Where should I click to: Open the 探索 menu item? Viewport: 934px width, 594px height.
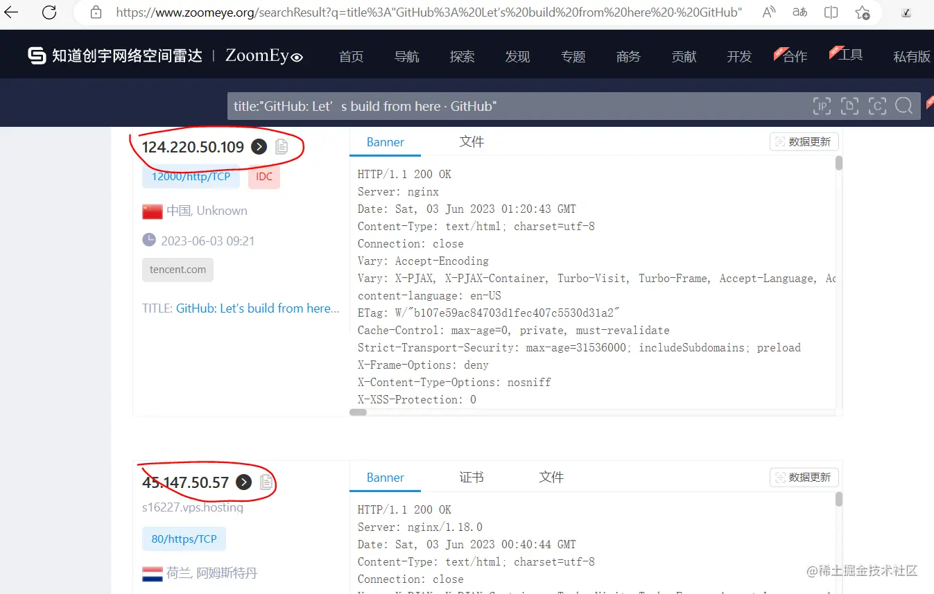tap(462, 57)
